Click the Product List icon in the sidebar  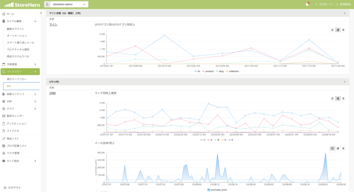4,138
